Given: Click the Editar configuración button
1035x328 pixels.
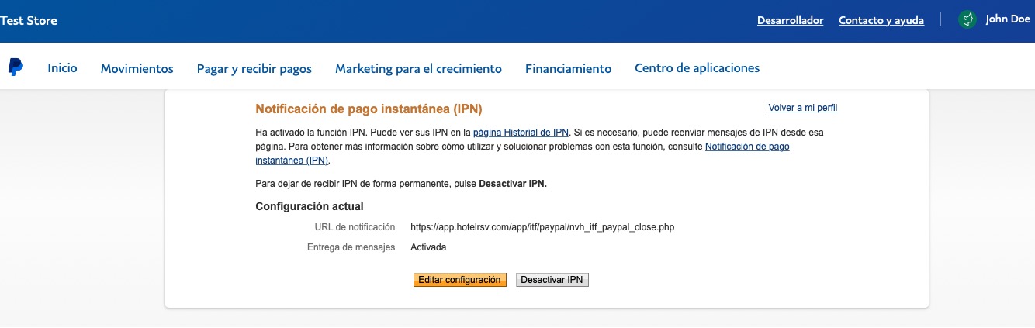Looking at the screenshot, I should (x=459, y=280).
